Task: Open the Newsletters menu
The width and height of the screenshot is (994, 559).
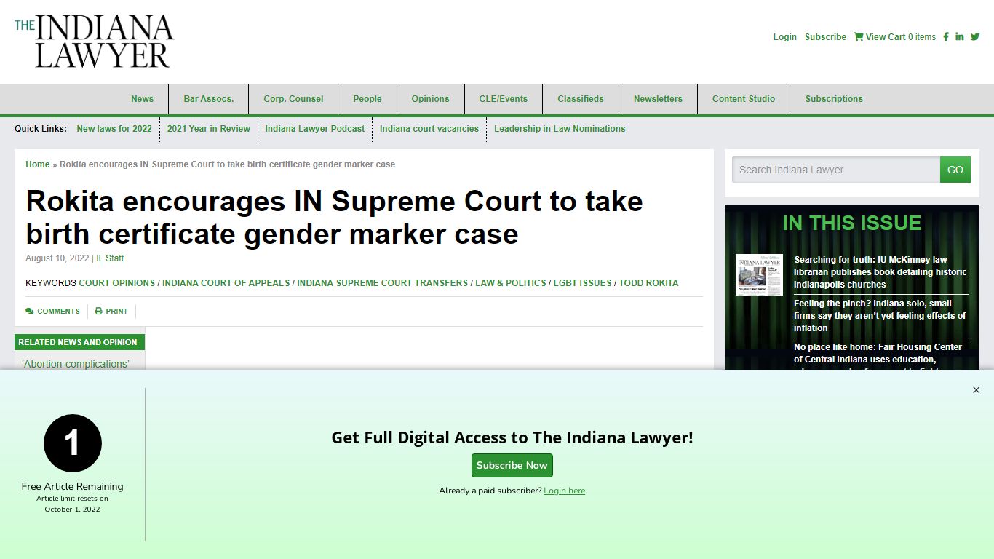Action: pyautogui.click(x=658, y=99)
